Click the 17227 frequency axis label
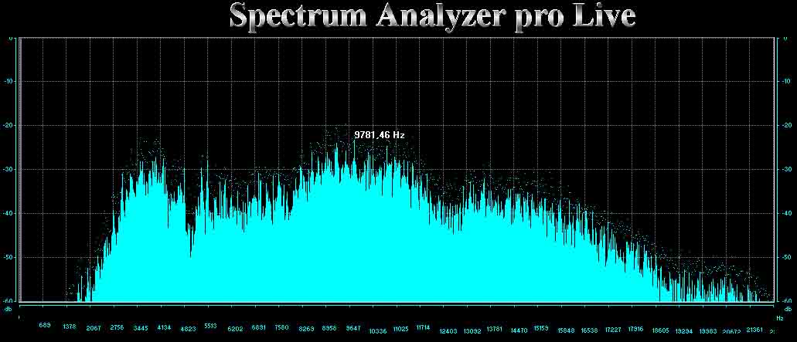Image resolution: width=797 pixels, height=342 pixels. (614, 330)
